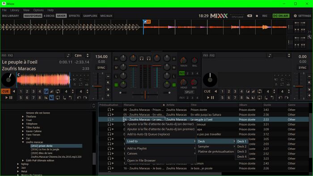This screenshot has height=176, width=313.
Task: Expand the Téléphone tree folder
Action: pos(23,124)
